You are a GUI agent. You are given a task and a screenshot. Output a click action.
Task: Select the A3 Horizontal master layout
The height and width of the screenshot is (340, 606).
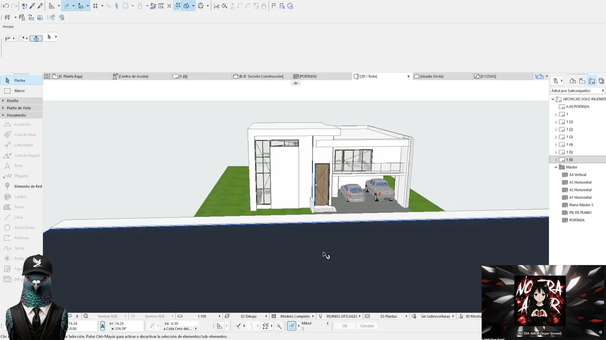pos(580,182)
